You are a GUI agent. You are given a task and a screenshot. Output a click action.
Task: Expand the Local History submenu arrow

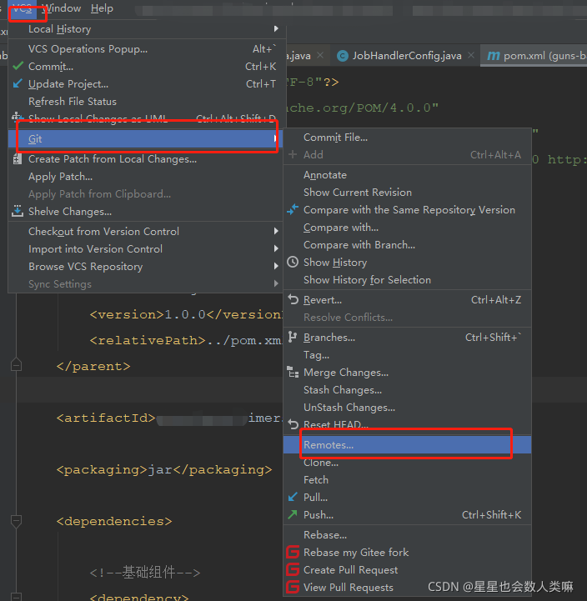276,28
